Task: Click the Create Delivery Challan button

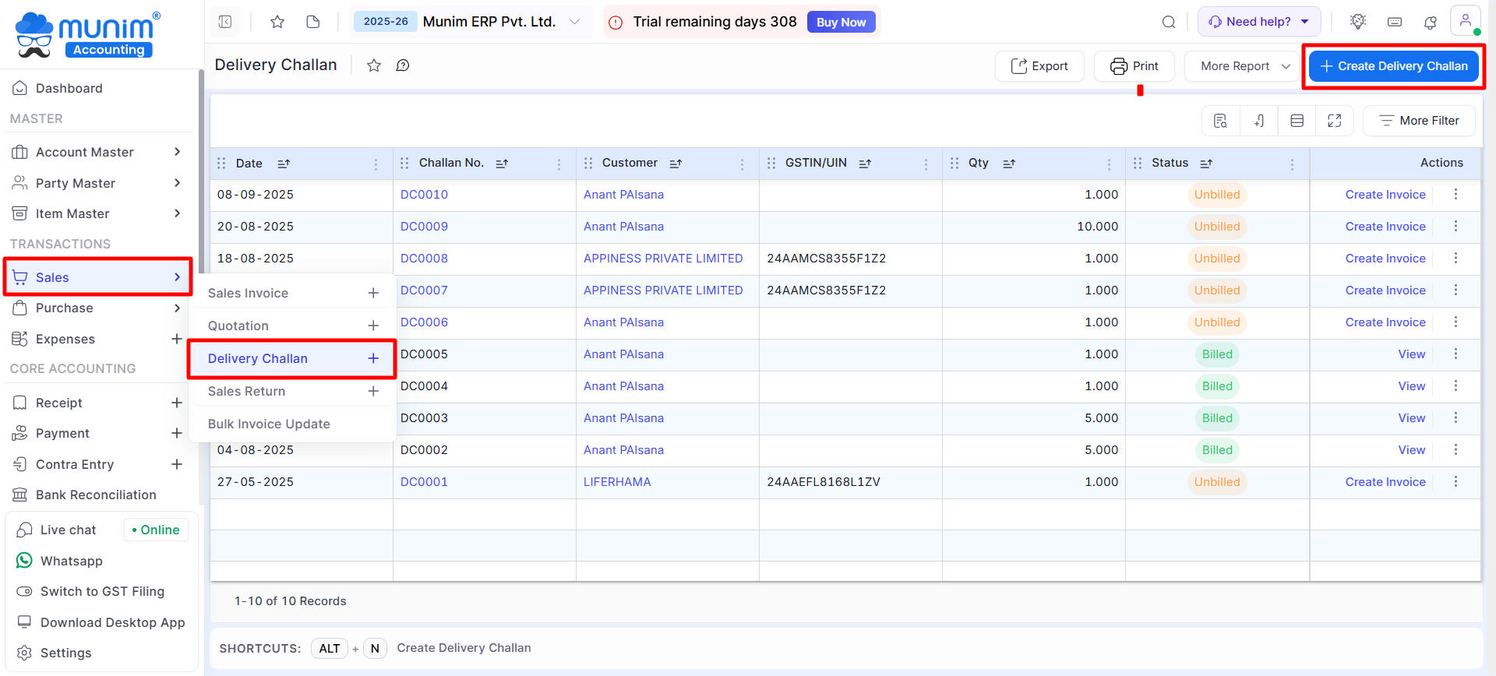Action: [x=1393, y=66]
